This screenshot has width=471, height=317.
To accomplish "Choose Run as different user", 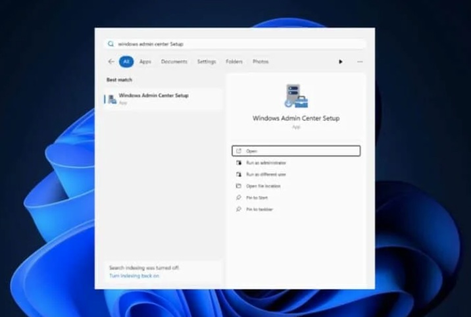I will (266, 174).
